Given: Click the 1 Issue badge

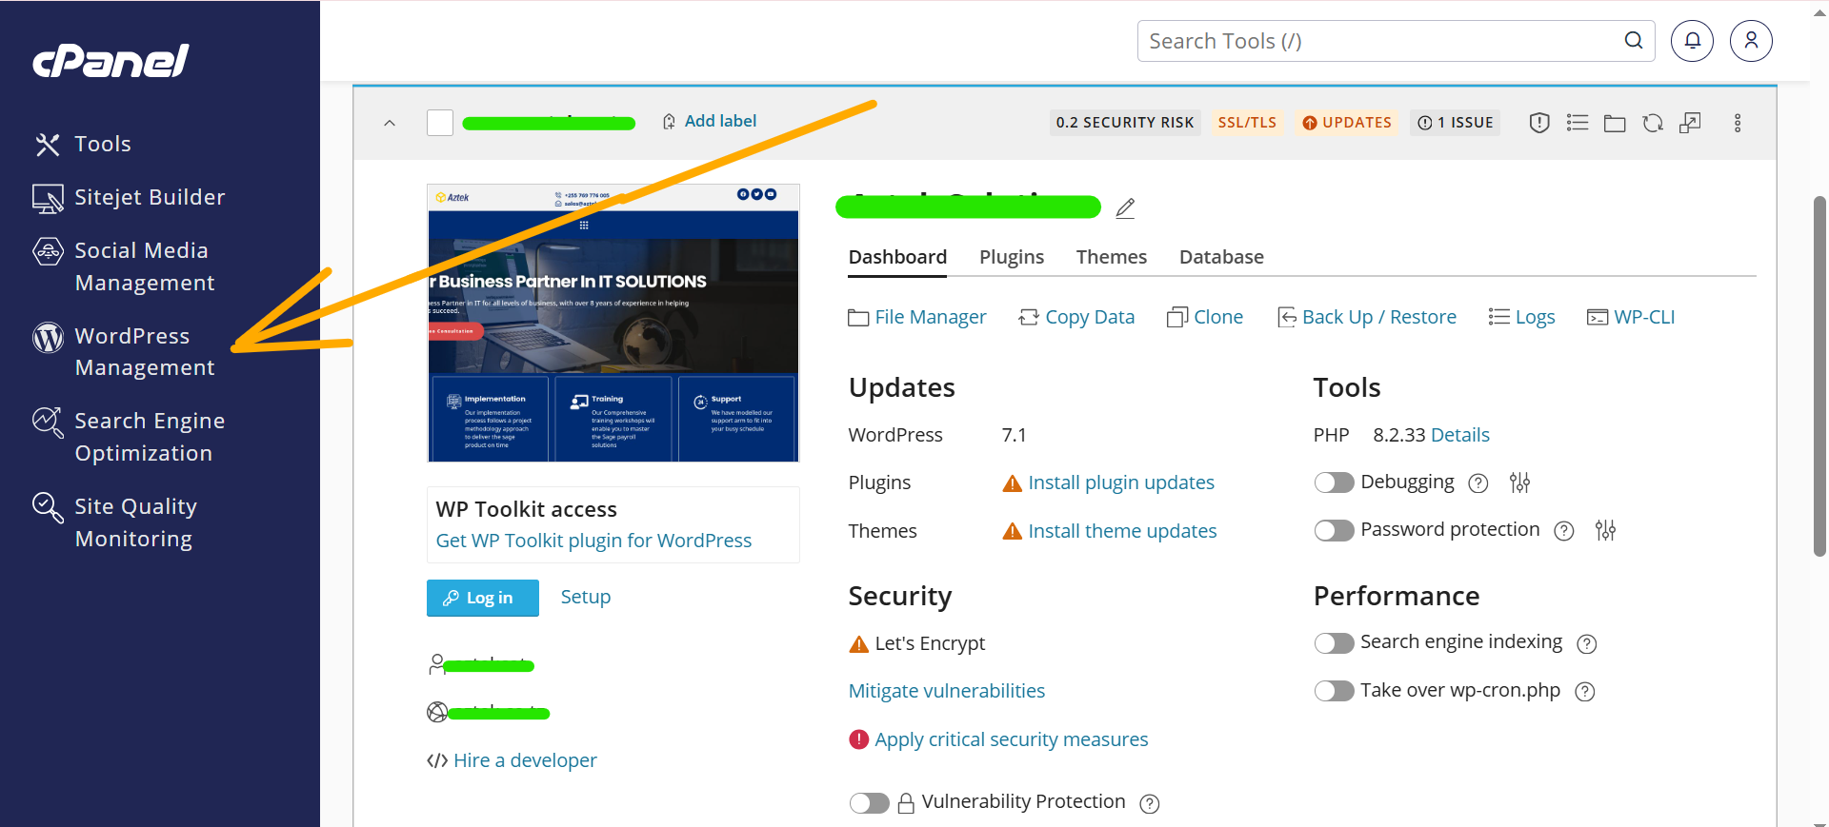Looking at the screenshot, I should (1456, 123).
